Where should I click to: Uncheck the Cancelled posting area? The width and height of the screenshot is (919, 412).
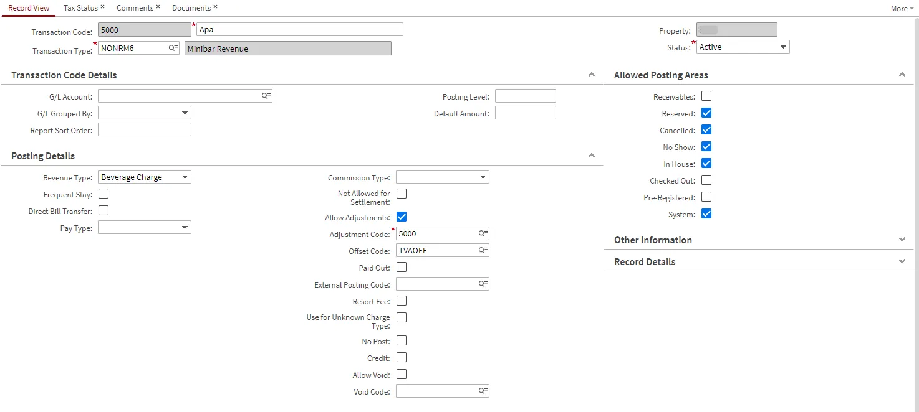point(706,129)
